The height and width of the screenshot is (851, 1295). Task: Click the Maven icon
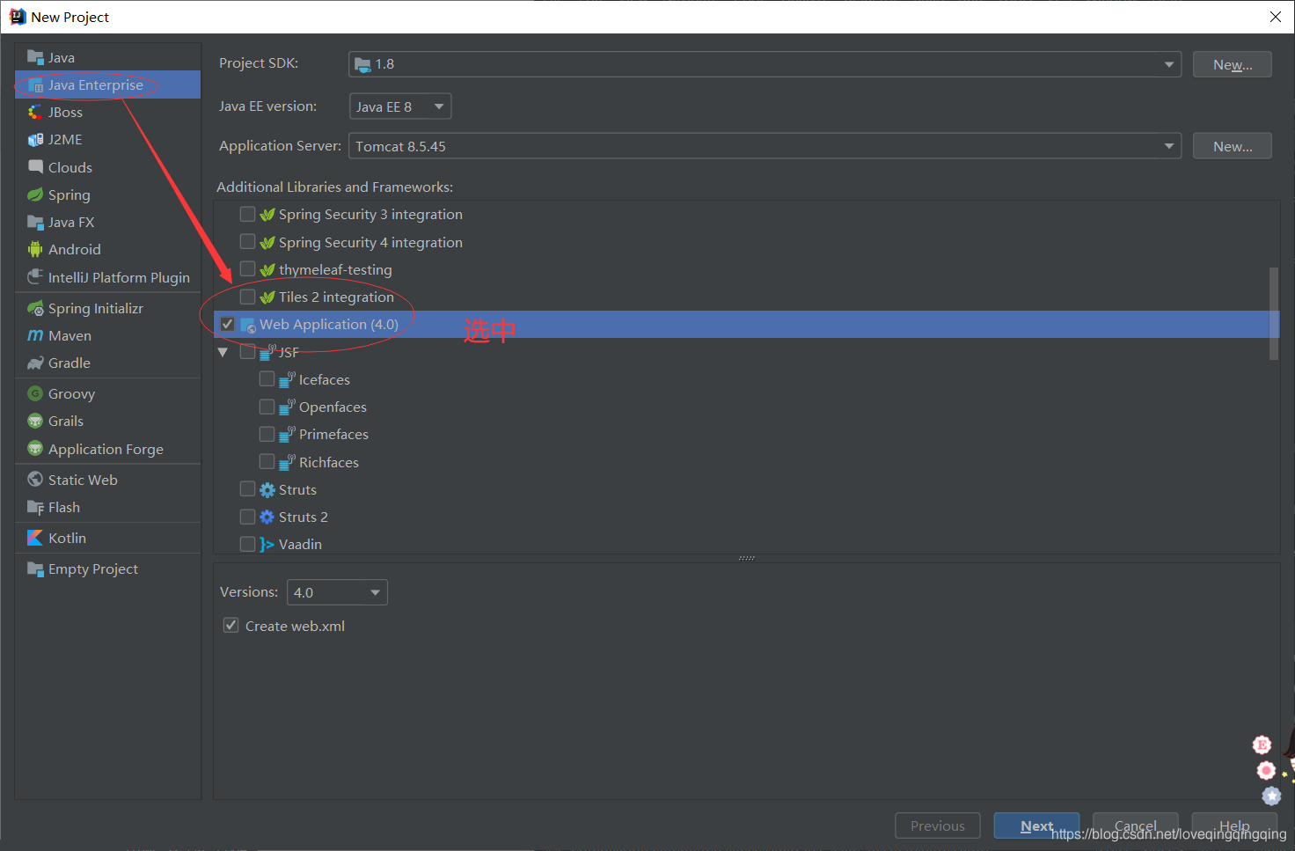pos(35,335)
